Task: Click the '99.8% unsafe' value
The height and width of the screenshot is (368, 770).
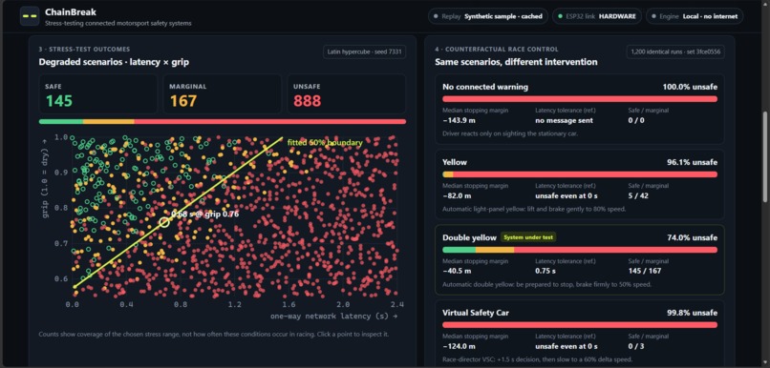Action: coord(692,313)
